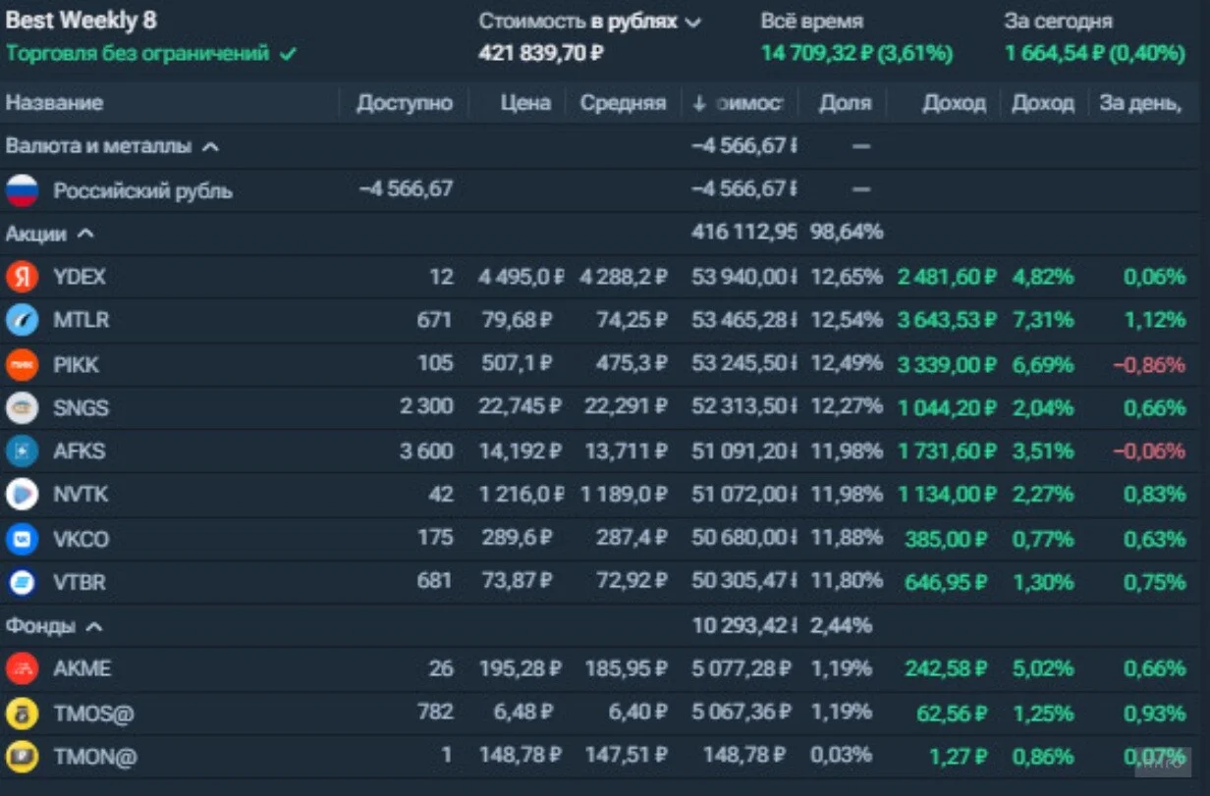The image size is (1210, 796).
Task: Open the Стоимость в рублях currency dropdown
Action: pyautogui.click(x=590, y=22)
